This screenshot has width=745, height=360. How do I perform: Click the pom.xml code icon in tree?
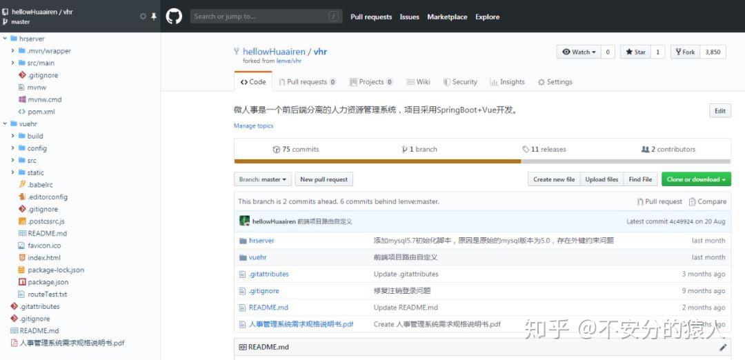coord(22,112)
